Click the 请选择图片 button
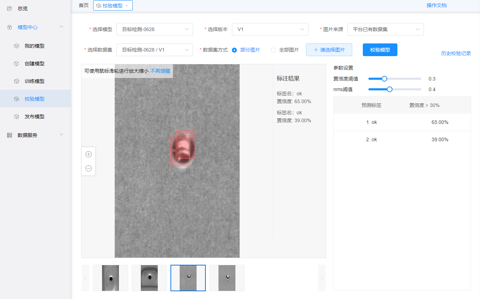This screenshot has width=480, height=299. [x=329, y=50]
